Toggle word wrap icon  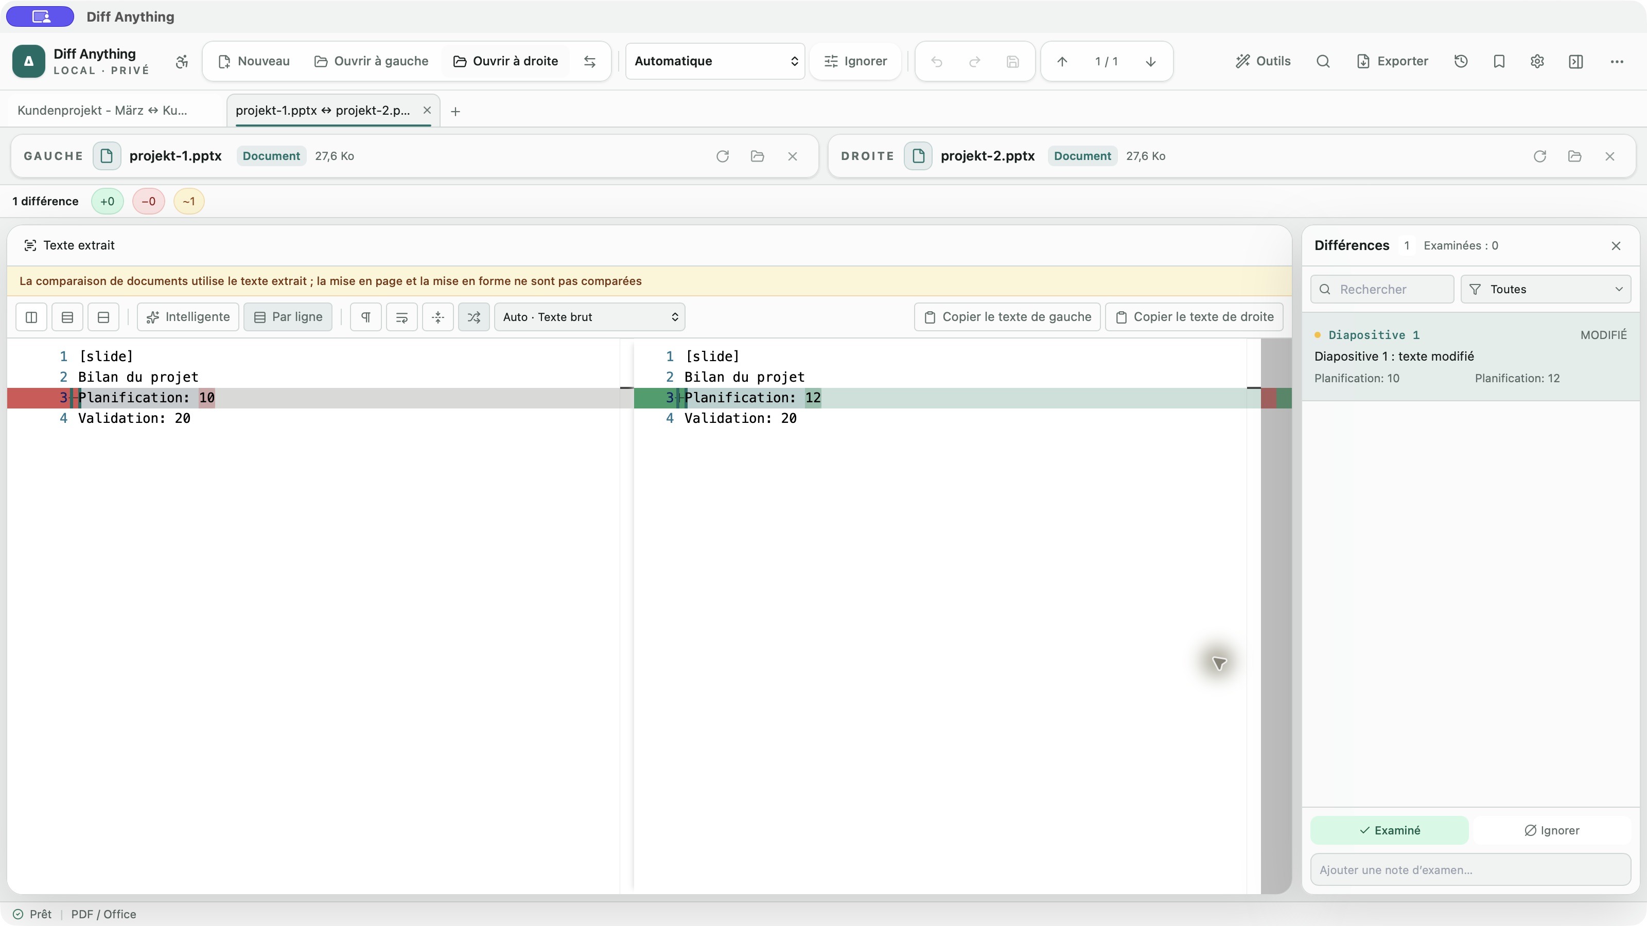pos(401,317)
